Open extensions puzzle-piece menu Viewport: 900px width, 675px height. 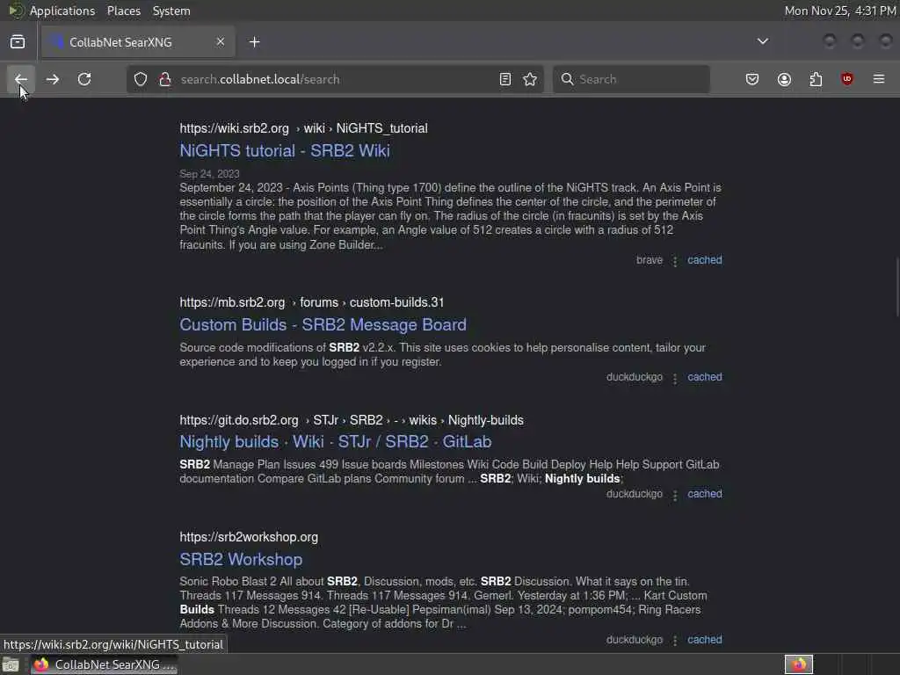[816, 79]
